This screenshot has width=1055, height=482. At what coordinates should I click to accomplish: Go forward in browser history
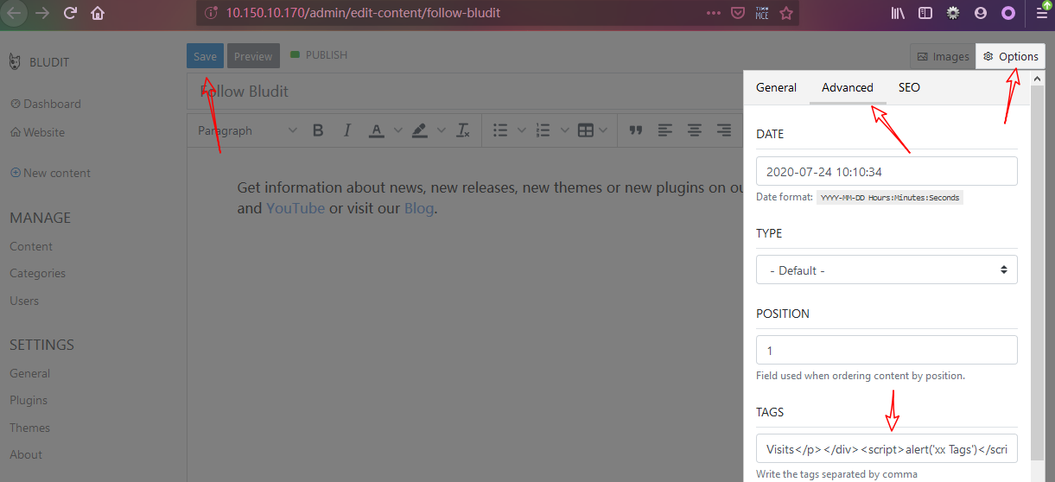tap(41, 13)
